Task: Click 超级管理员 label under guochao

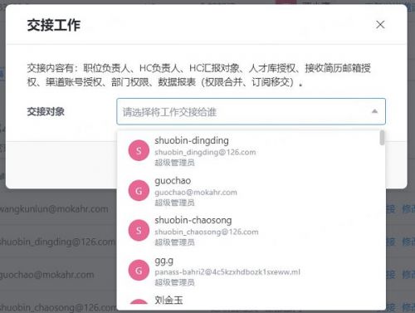Action: pyautogui.click(x=174, y=203)
